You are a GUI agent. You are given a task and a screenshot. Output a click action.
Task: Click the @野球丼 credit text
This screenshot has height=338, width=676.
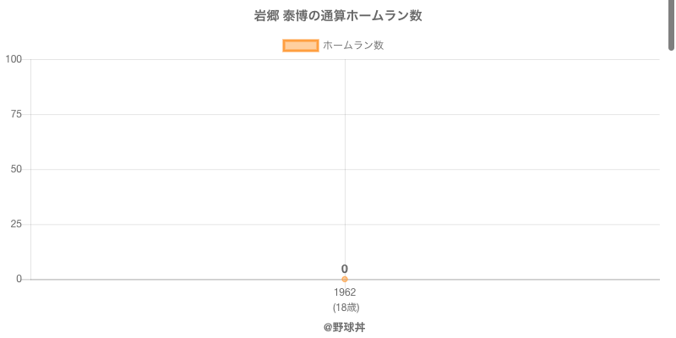pos(344,327)
